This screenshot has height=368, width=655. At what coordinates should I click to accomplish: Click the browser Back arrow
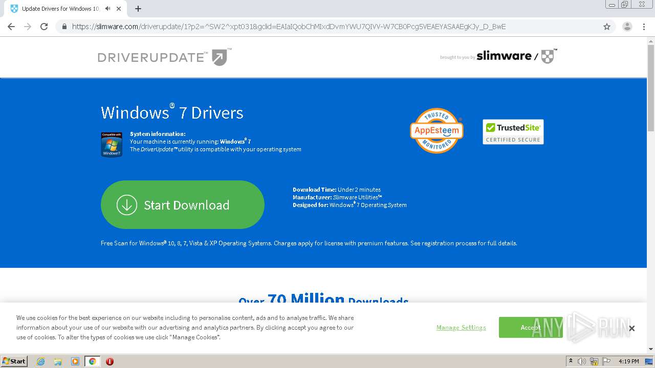pos(11,27)
